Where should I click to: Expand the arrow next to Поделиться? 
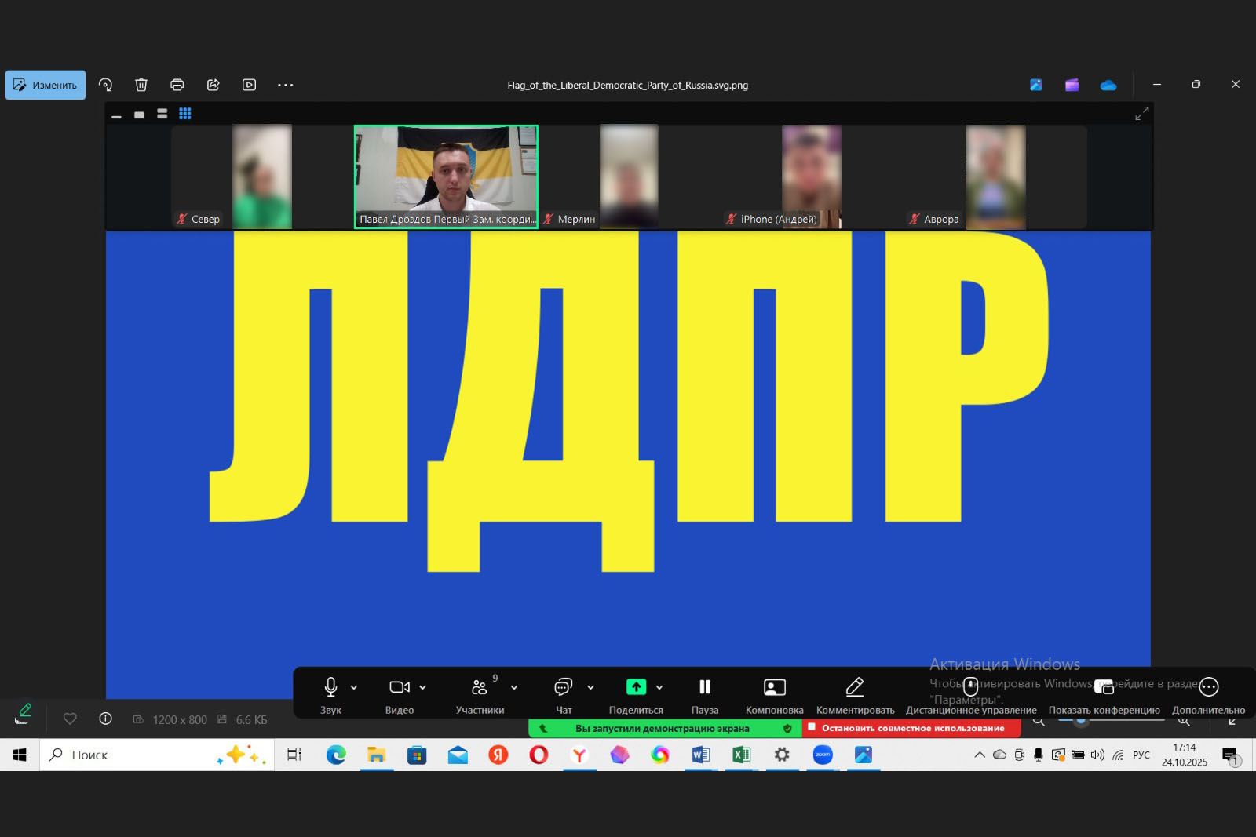(x=659, y=688)
